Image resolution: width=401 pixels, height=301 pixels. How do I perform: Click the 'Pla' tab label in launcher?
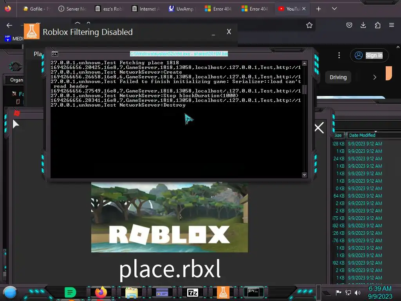pyautogui.click(x=38, y=54)
